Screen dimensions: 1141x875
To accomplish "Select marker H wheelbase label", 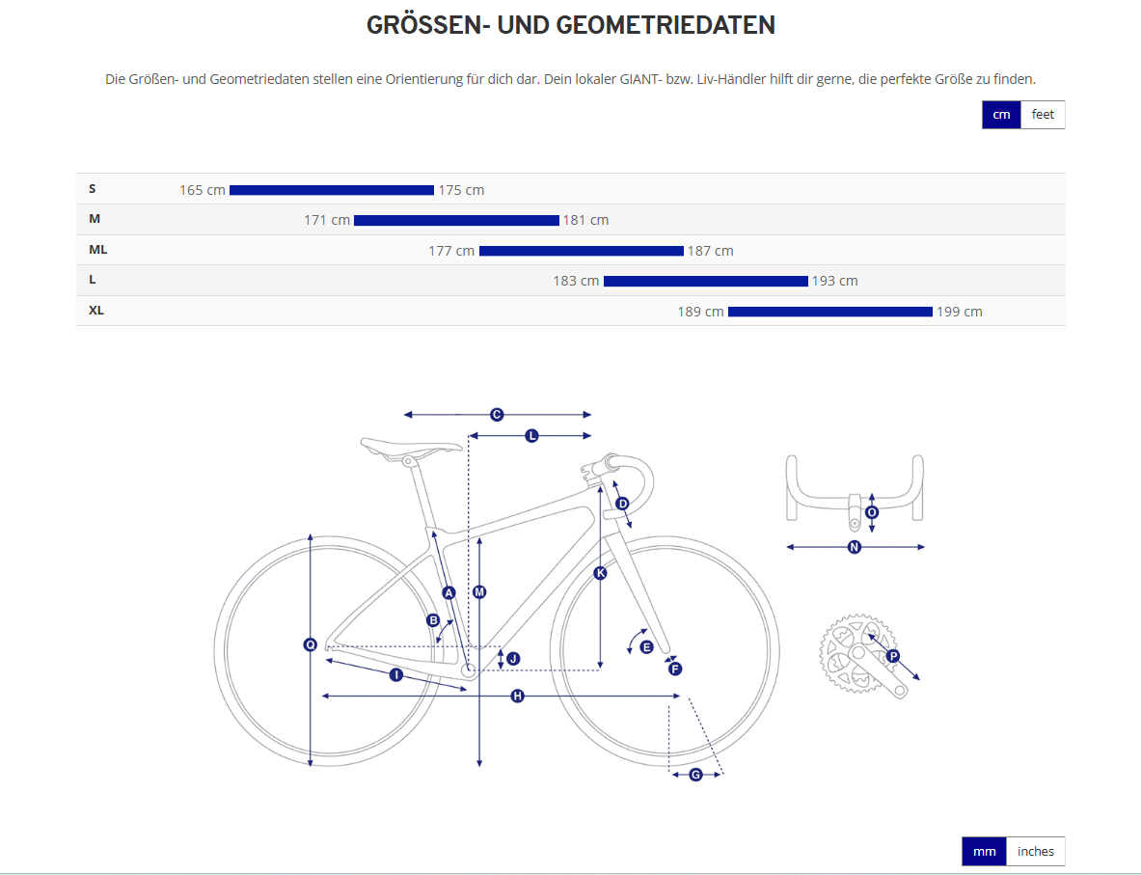I will pos(518,696).
